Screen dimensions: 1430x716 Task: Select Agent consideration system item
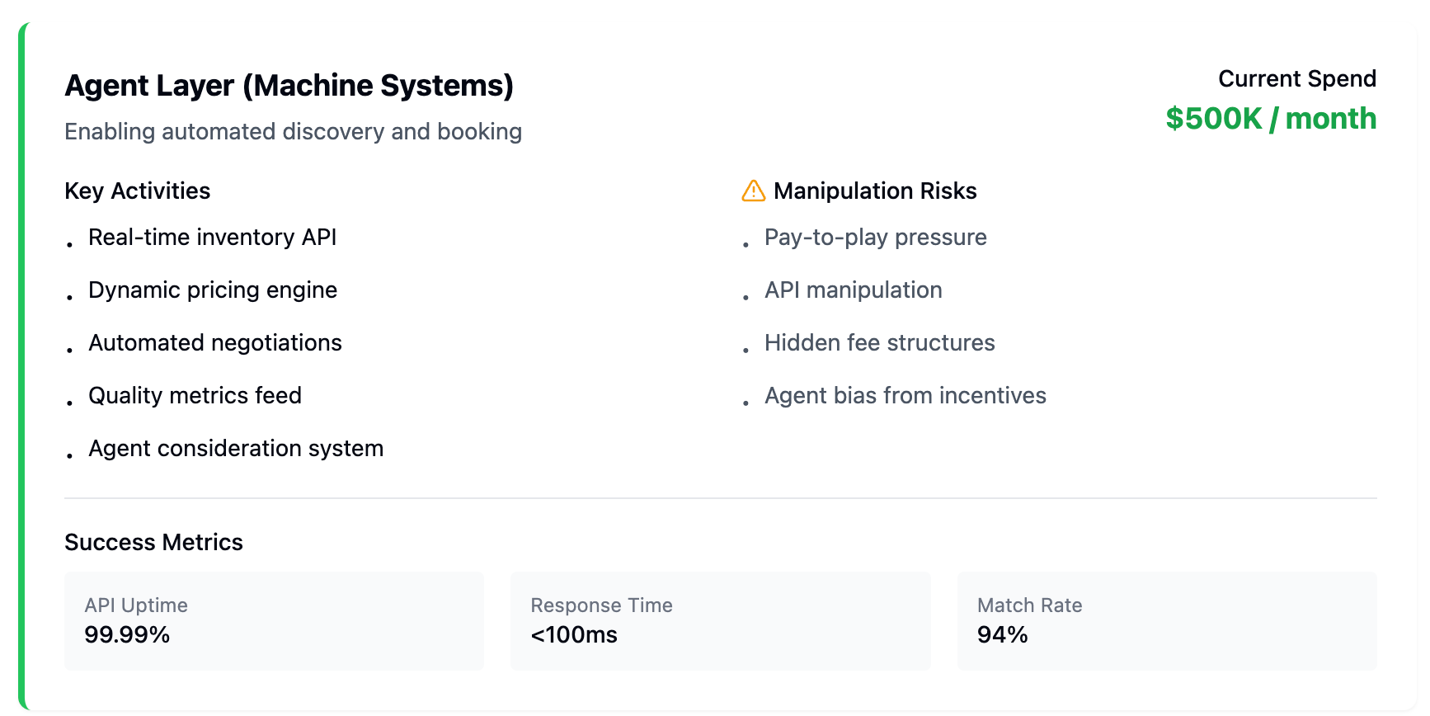pos(236,449)
